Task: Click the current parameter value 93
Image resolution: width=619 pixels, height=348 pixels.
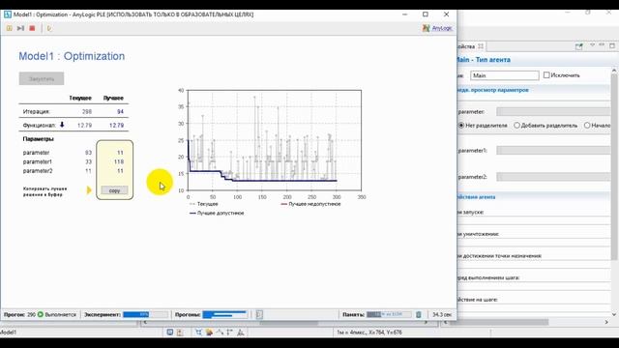Action: 88,153
